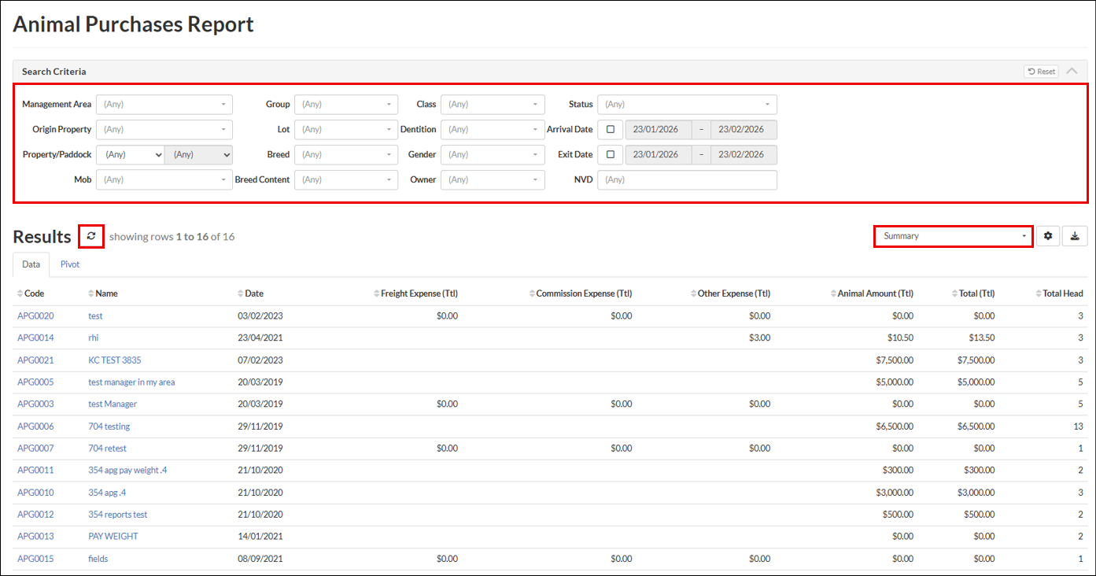1096x576 pixels.
Task: Download the report results
Action: [x=1075, y=236]
